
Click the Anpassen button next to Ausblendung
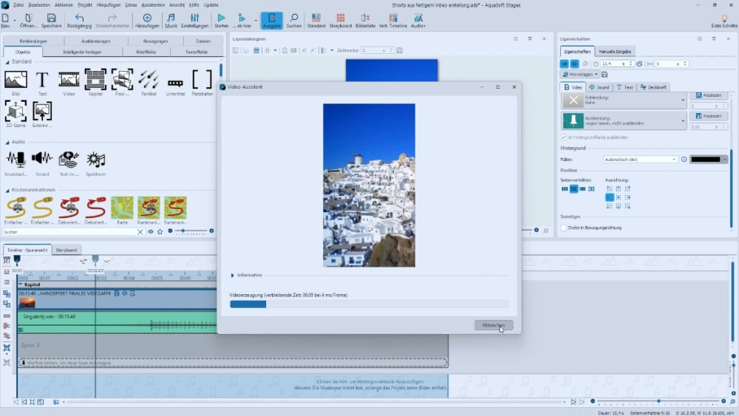[708, 116]
